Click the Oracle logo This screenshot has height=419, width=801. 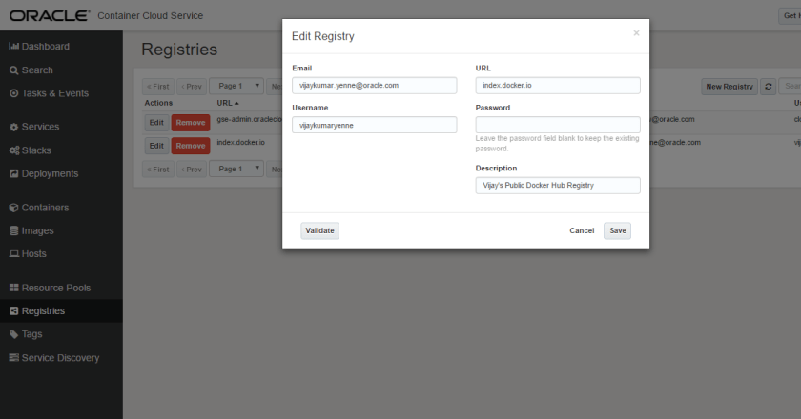coord(50,16)
